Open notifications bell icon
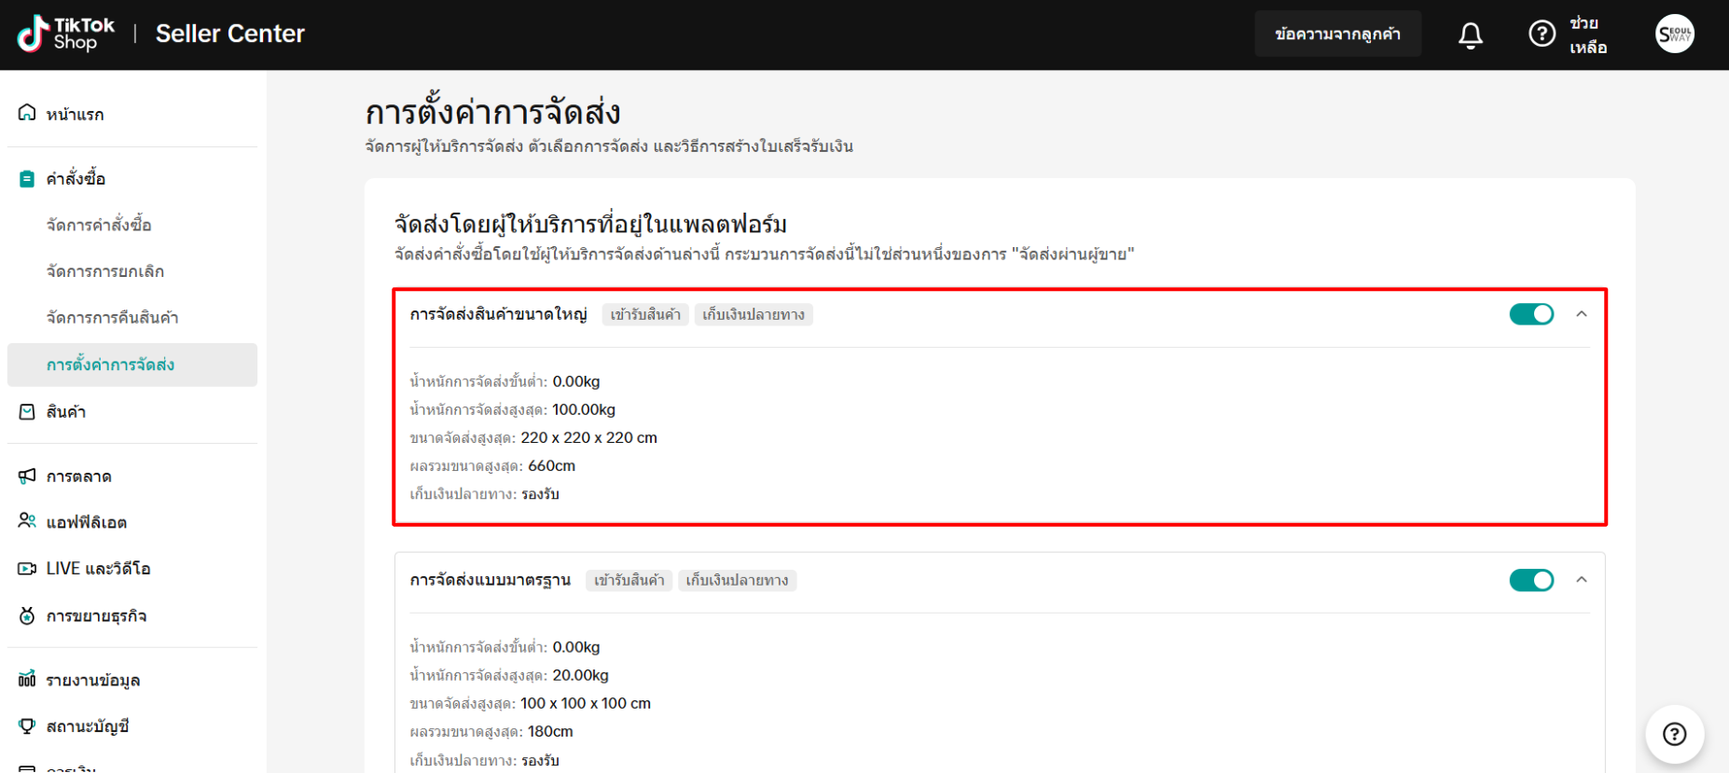1729x773 pixels. tap(1470, 35)
